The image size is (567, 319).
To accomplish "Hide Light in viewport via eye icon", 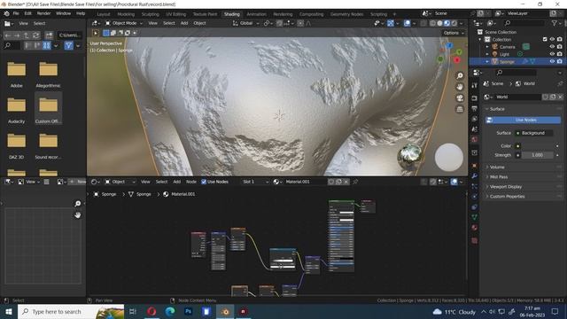I will (x=552, y=54).
